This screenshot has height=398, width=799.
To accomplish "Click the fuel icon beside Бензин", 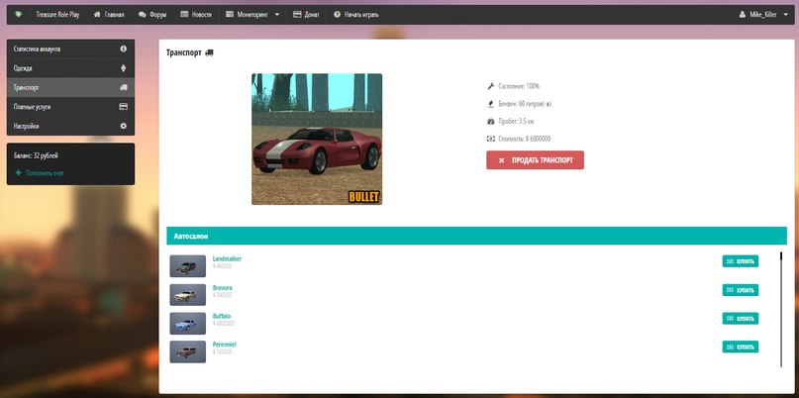I will [x=491, y=104].
